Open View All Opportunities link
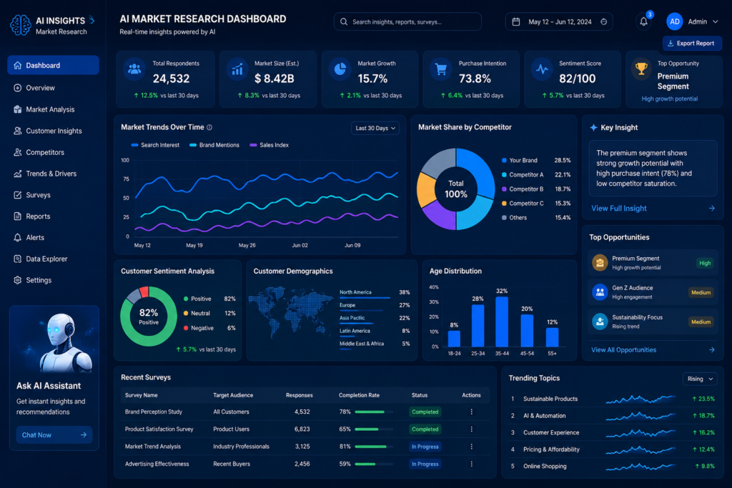732x488 pixels. (x=623, y=350)
